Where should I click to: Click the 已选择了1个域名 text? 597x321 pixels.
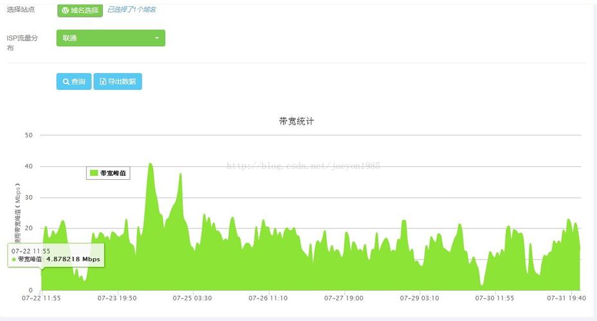(131, 10)
